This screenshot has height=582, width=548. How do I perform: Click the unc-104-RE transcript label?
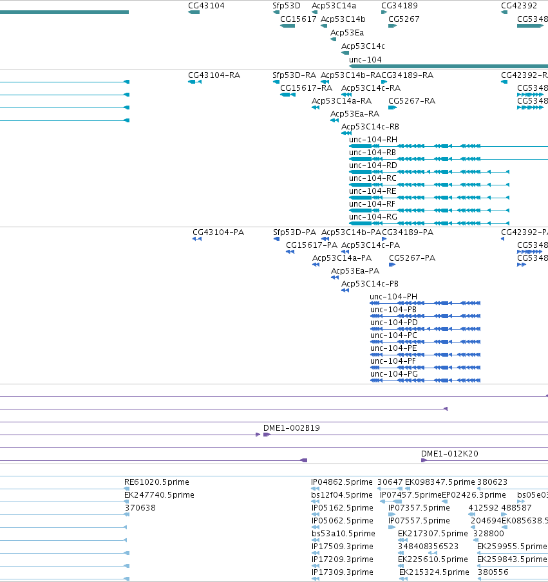[x=373, y=191]
